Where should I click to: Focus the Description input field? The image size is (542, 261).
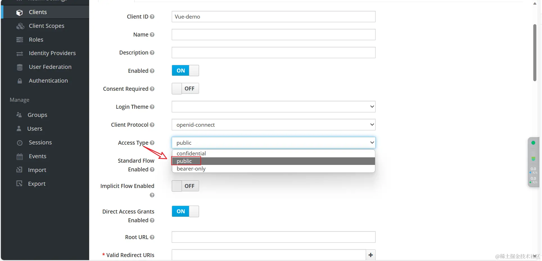[x=274, y=53]
